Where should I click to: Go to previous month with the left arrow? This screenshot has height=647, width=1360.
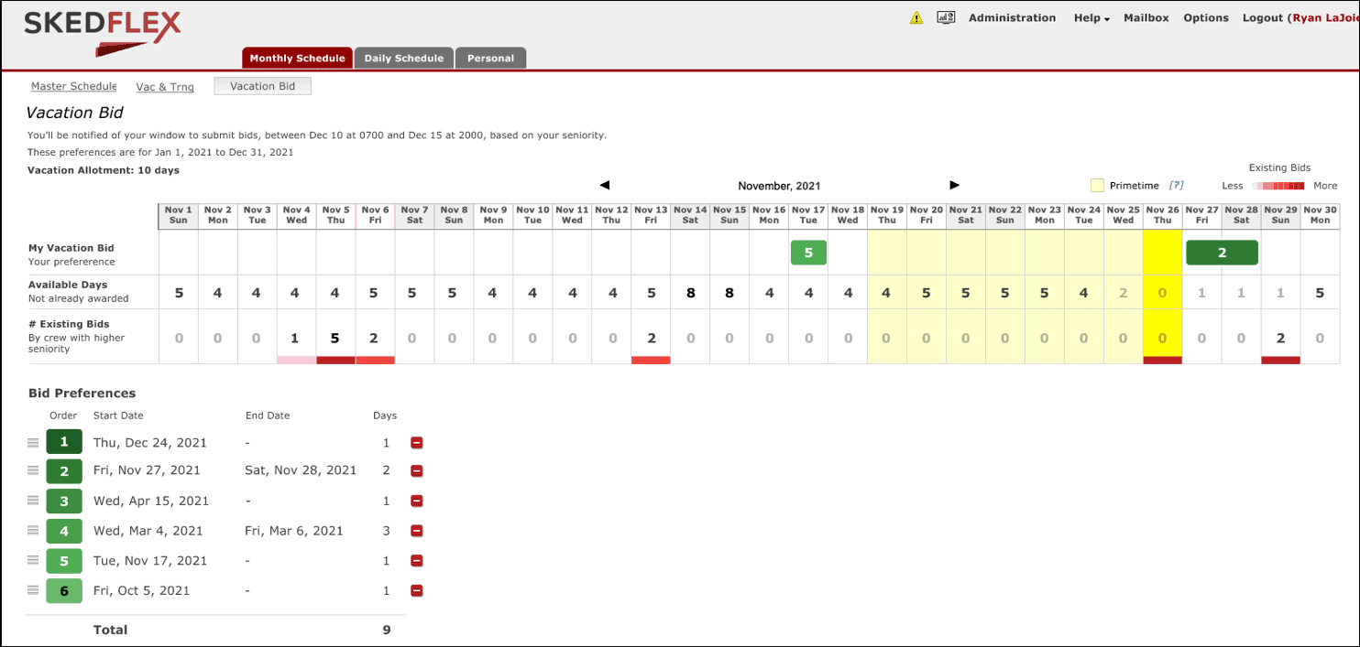(x=605, y=185)
